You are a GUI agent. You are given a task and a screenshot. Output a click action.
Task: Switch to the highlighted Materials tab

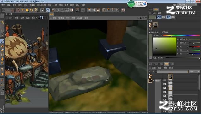point(167,64)
